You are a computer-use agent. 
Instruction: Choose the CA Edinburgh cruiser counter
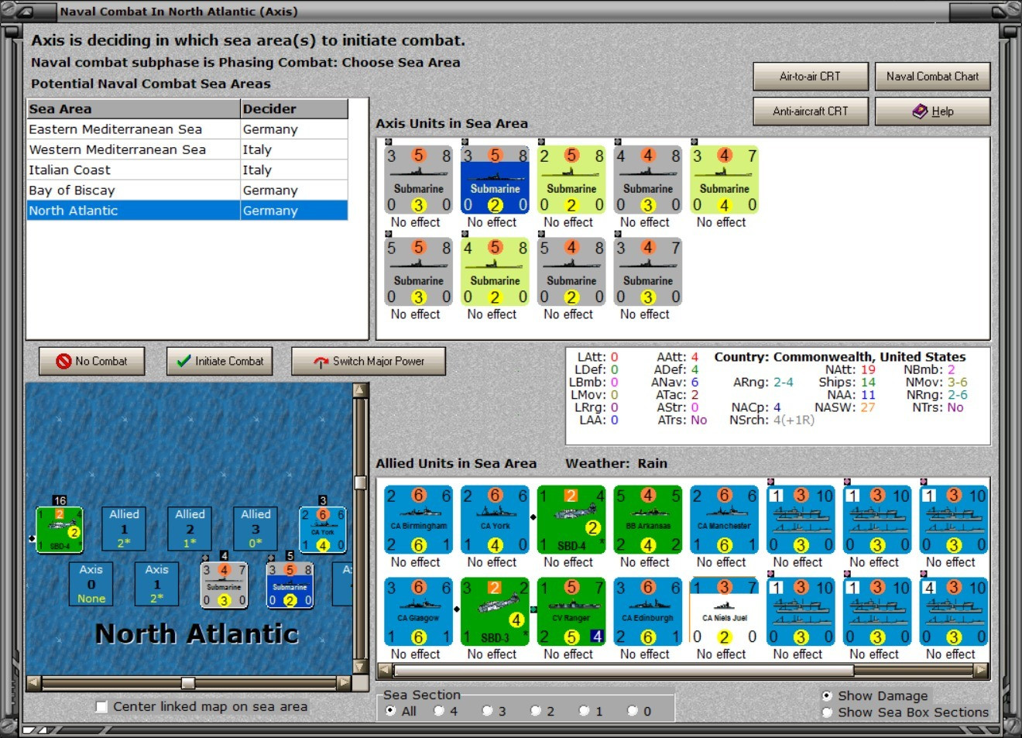coord(648,612)
